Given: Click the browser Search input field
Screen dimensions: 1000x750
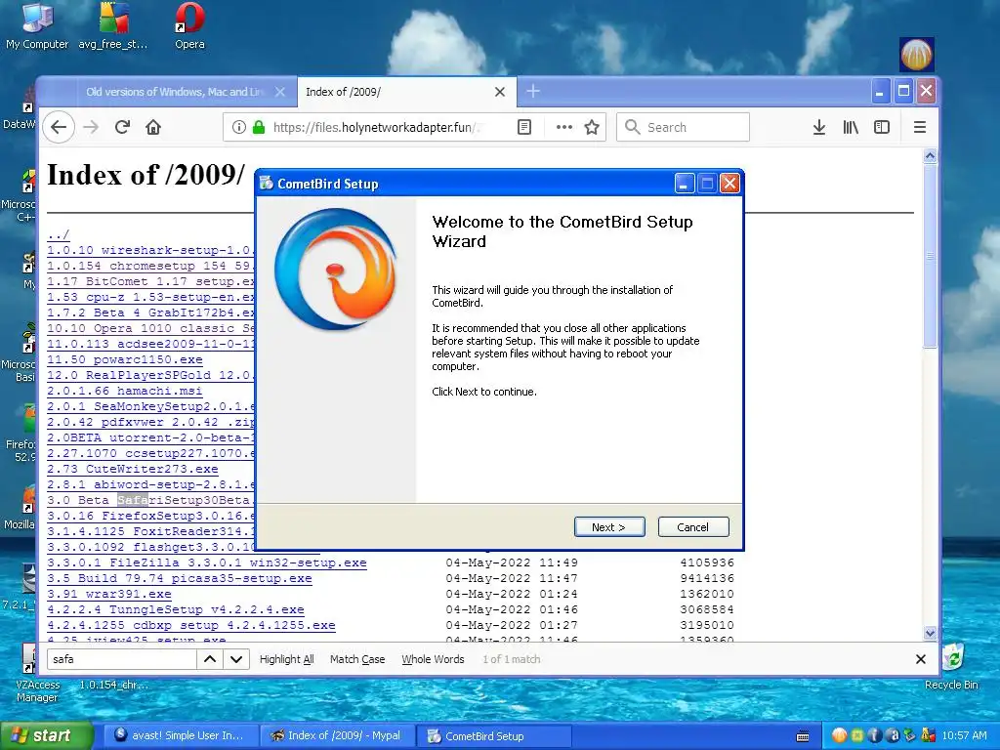Looking at the screenshot, I should (683, 127).
